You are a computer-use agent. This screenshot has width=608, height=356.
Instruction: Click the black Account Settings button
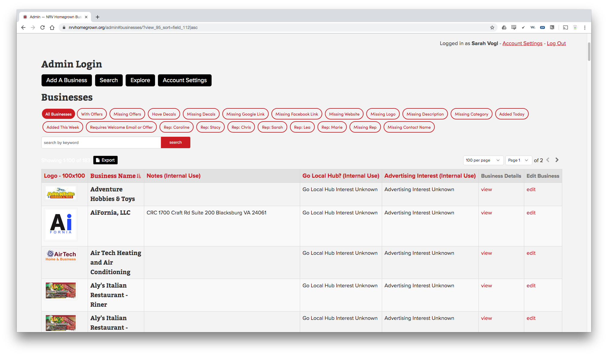click(x=185, y=80)
